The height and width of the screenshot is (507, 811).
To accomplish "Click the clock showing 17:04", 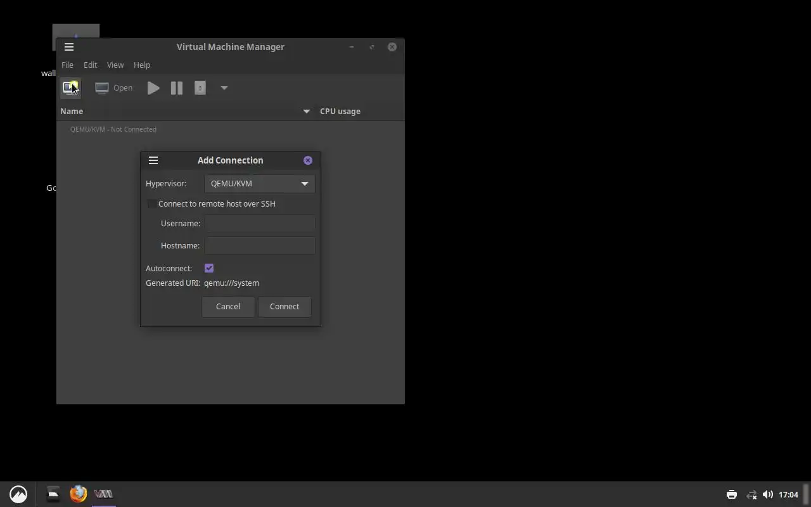I will [789, 495].
